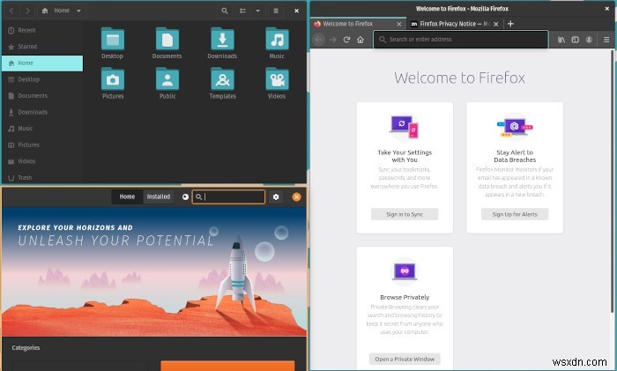
Task: Go back in the file manager
Action: coord(11,11)
